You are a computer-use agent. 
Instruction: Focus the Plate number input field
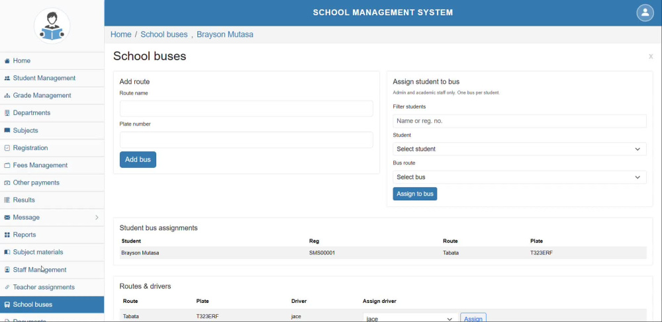(x=246, y=140)
